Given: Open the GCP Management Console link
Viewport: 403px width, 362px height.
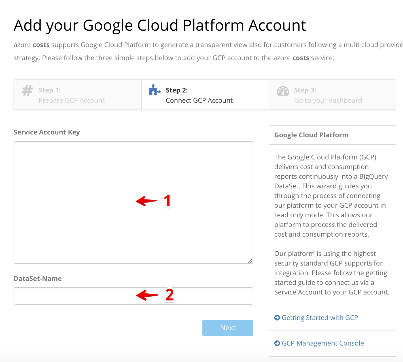Looking at the screenshot, I should (323, 343).
